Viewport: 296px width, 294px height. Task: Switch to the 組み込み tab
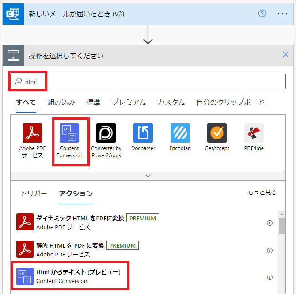(x=61, y=102)
